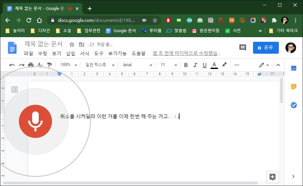Viewport: 303px width, 186px height.
Task: Click the Redo arrow in toolbar
Action: point(22,65)
